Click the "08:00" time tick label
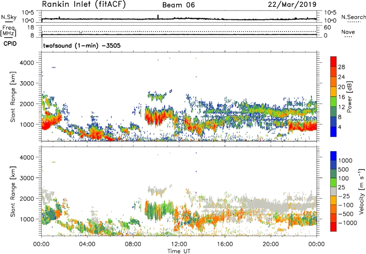The height and width of the screenshot is (254, 366). 133,244
